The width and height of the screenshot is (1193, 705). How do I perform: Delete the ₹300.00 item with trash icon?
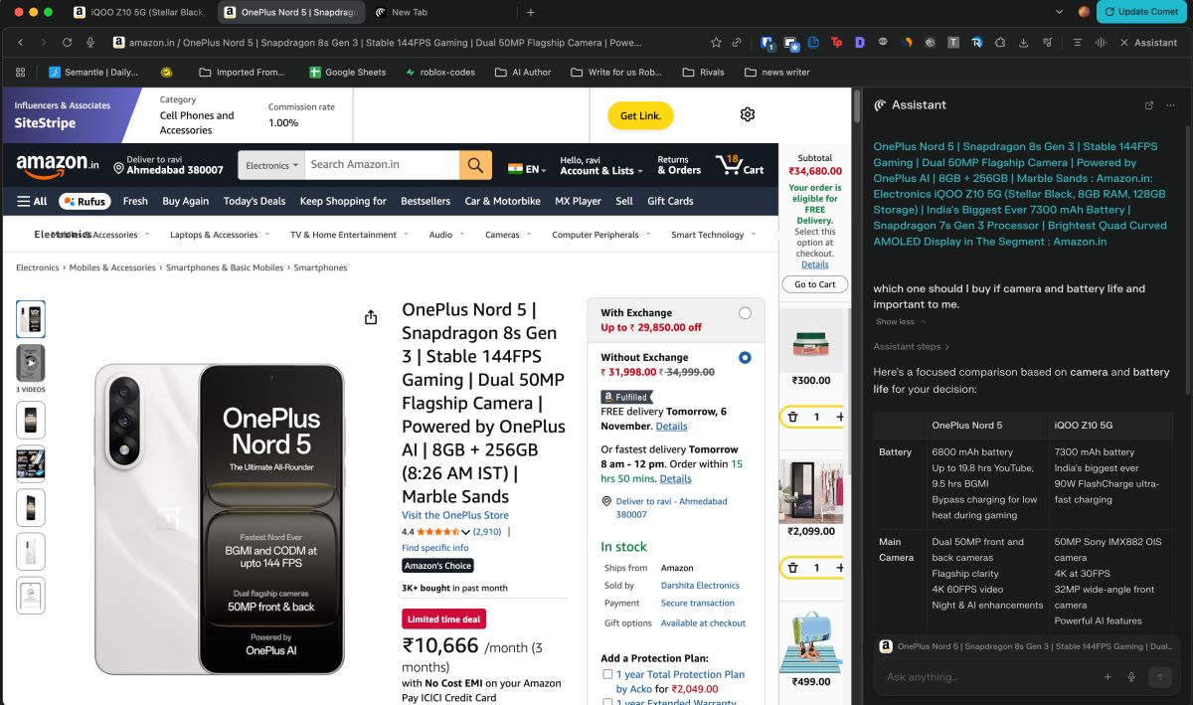(x=792, y=417)
